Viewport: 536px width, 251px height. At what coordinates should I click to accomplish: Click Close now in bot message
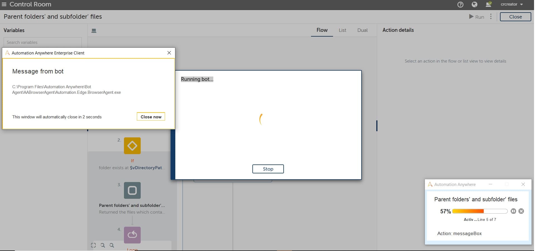coord(151,117)
